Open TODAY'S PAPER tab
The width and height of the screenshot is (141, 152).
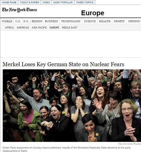pos(29,3)
